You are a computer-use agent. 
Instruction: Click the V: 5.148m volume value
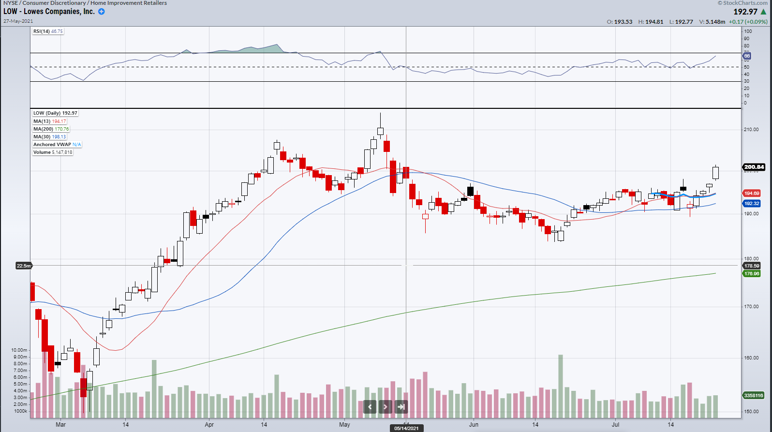pyautogui.click(x=712, y=22)
